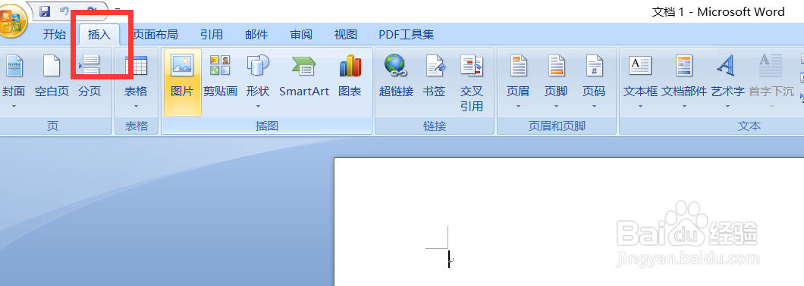Open the clip art pane (剪贴画)

[220, 76]
